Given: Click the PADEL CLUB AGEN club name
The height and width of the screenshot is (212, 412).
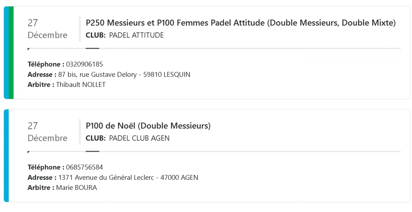Looking at the screenshot, I should (139, 138).
